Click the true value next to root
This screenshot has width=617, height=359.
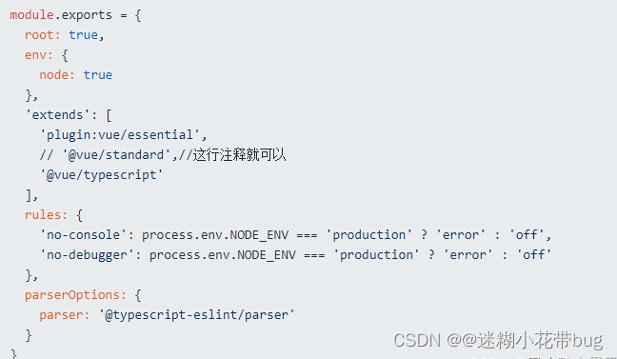coord(84,35)
